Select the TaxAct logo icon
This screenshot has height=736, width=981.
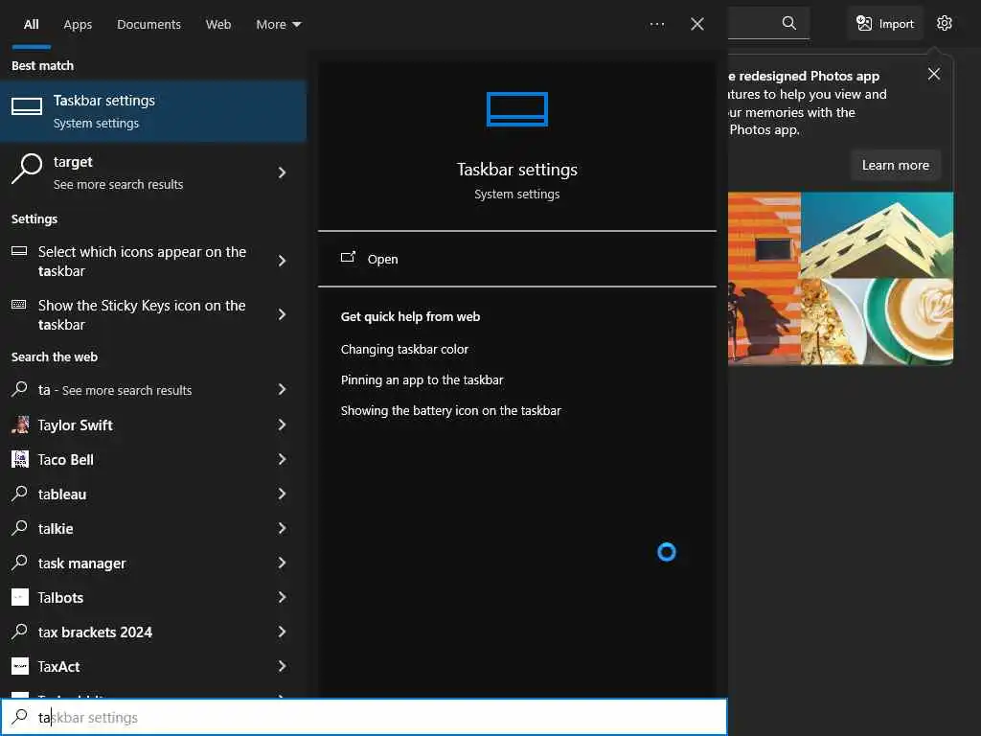coord(20,666)
